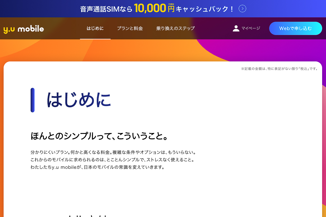Click the circled arrow in cashback banner
This screenshot has height=217, width=326.
(x=242, y=9)
